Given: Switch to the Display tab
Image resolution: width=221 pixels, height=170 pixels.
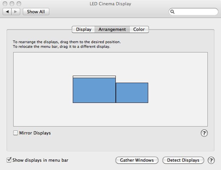Looking at the screenshot, I should 83,29.
